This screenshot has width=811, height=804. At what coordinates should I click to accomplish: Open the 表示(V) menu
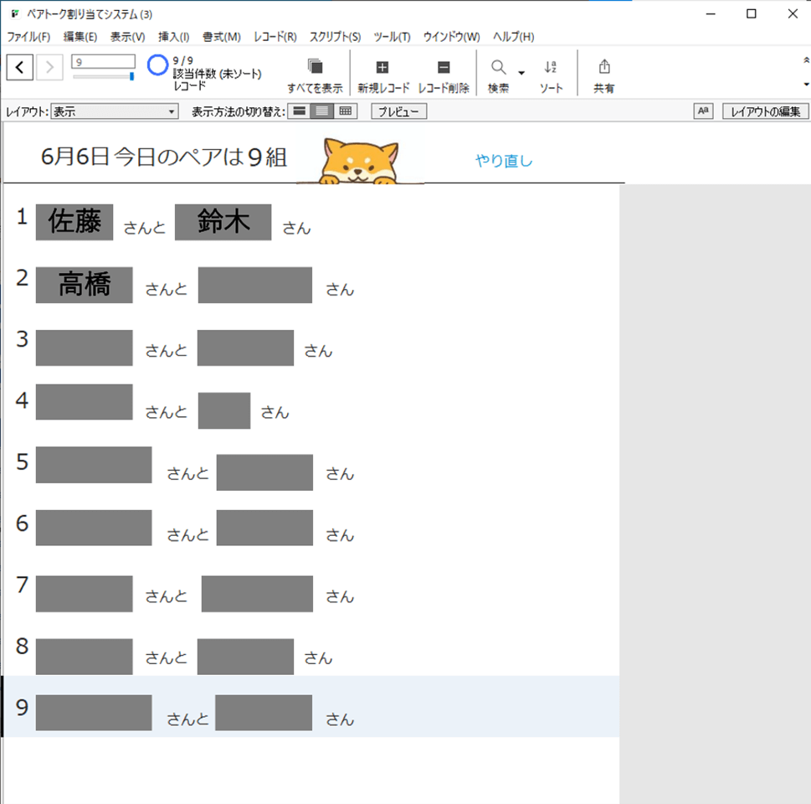[127, 37]
